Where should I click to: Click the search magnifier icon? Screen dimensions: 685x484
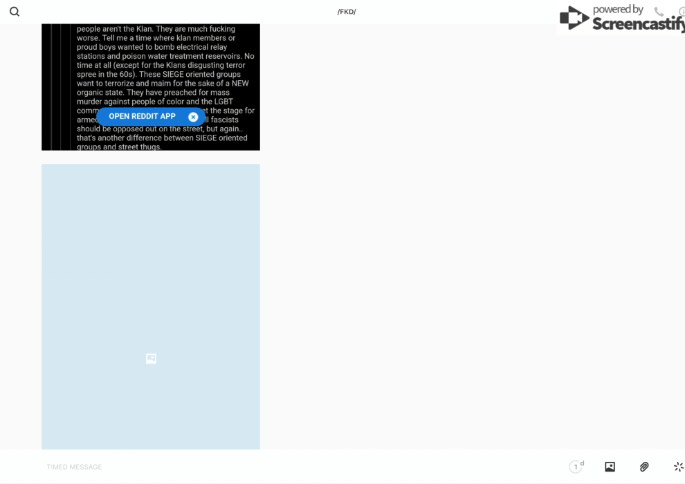[x=15, y=12]
